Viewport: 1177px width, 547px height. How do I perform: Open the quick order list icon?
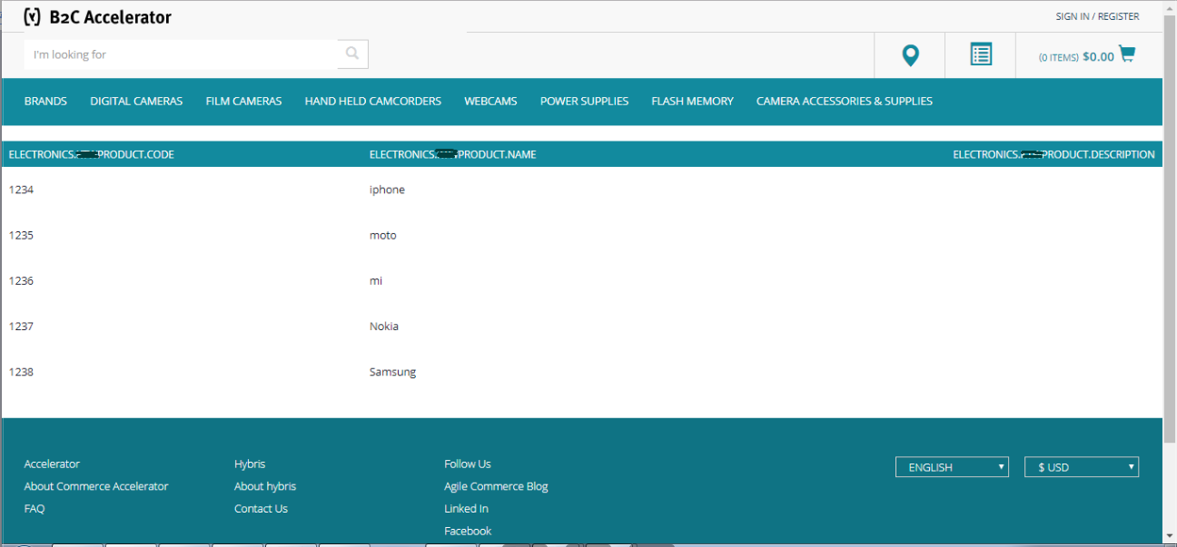point(981,54)
